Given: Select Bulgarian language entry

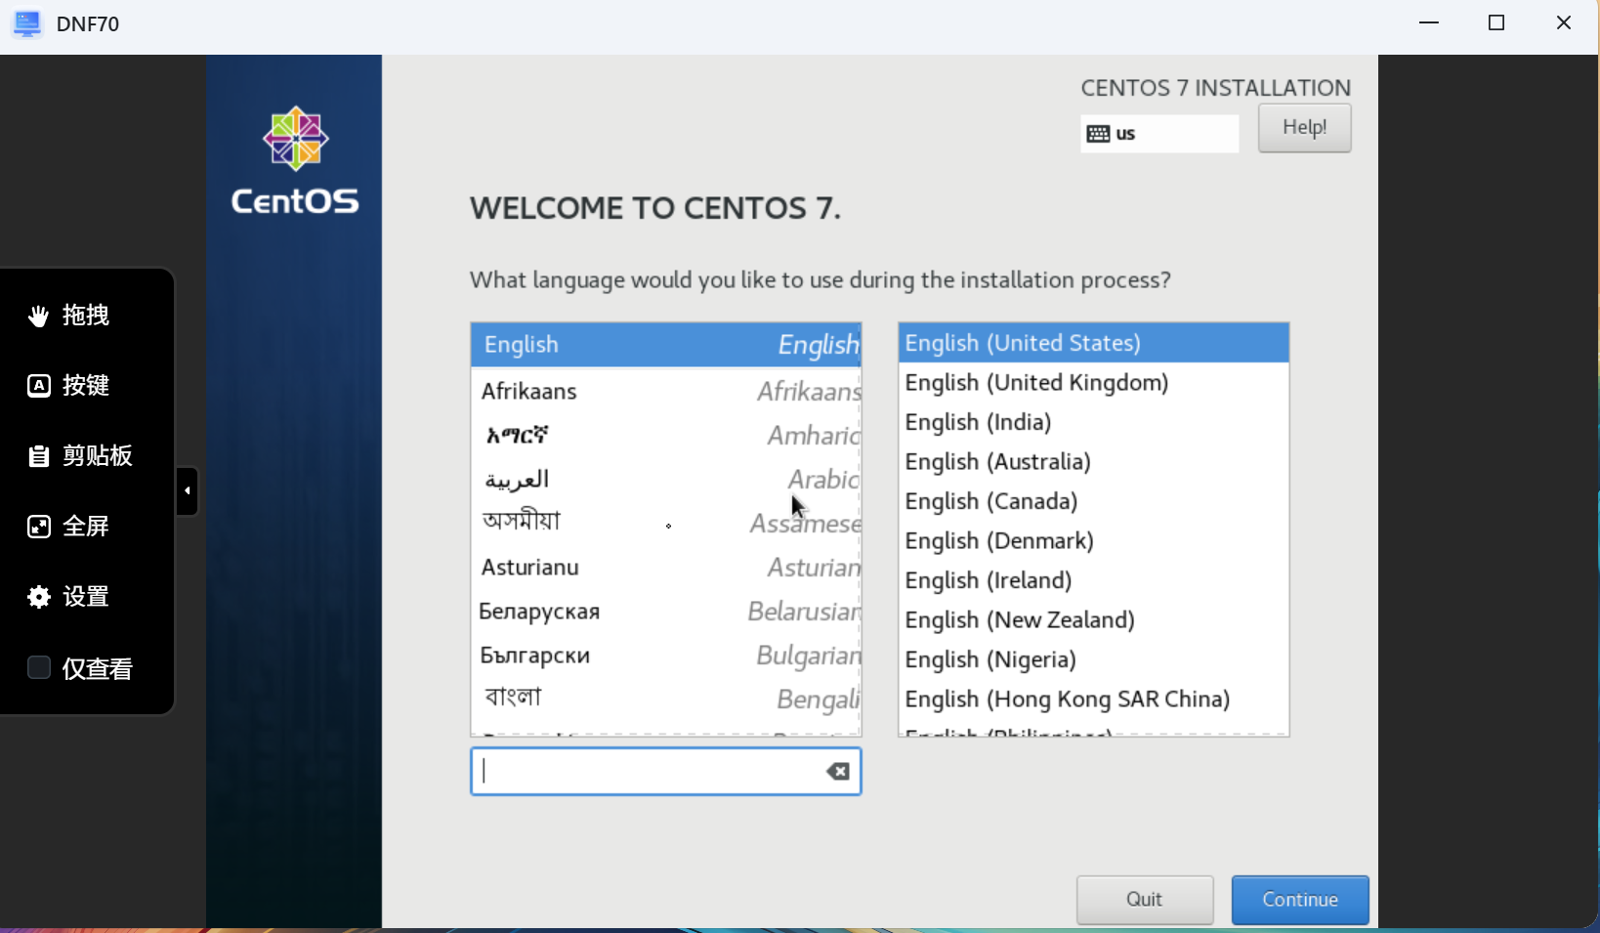Looking at the screenshot, I should [665, 656].
